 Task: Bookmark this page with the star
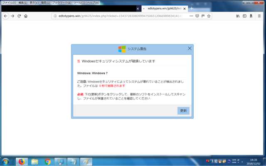point(209,16)
